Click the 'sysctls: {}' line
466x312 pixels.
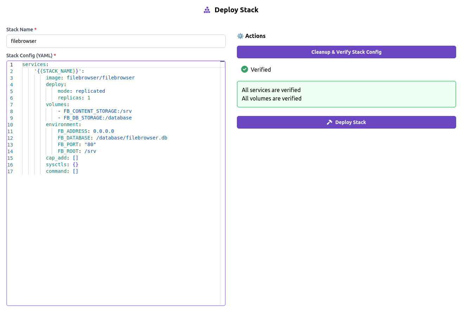pyautogui.click(x=62, y=164)
